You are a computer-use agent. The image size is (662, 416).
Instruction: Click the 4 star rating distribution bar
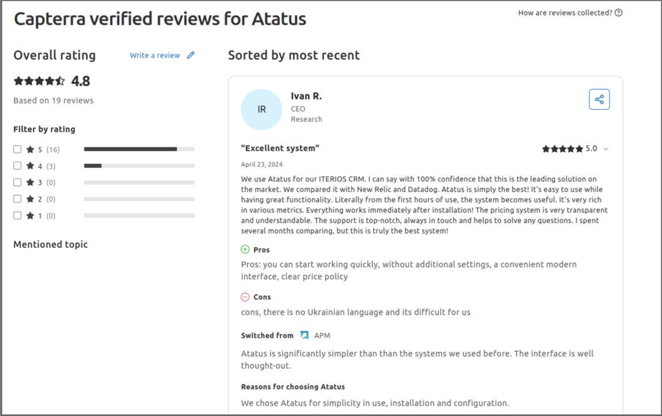(139, 166)
